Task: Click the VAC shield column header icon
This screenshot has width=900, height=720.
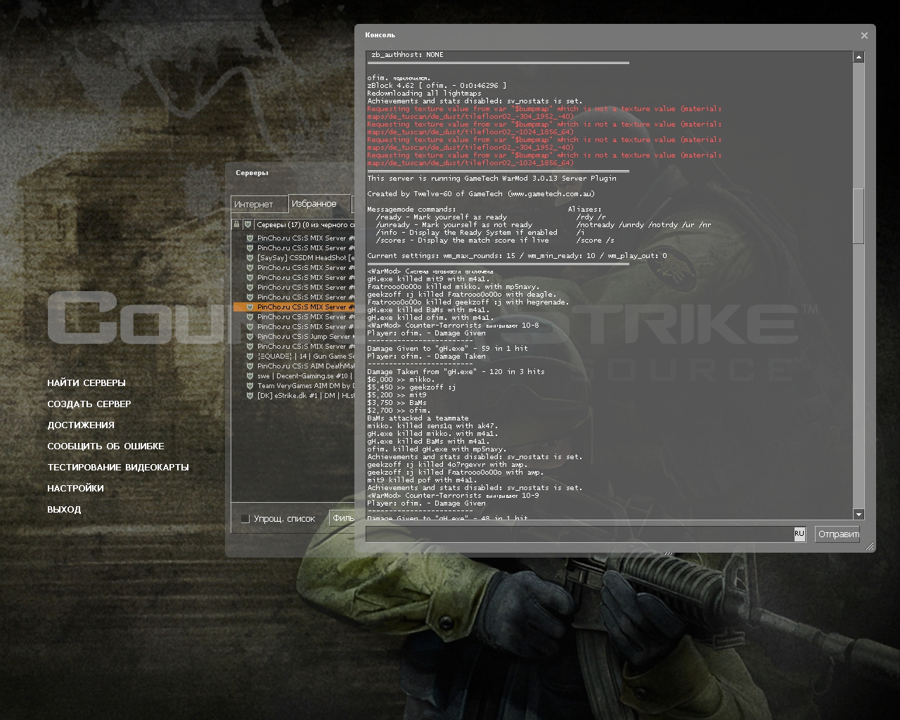Action: [247, 225]
